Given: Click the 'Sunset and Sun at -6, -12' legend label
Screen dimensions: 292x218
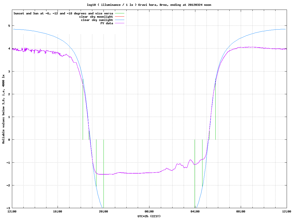Looking at the screenshot, I should point(63,13).
